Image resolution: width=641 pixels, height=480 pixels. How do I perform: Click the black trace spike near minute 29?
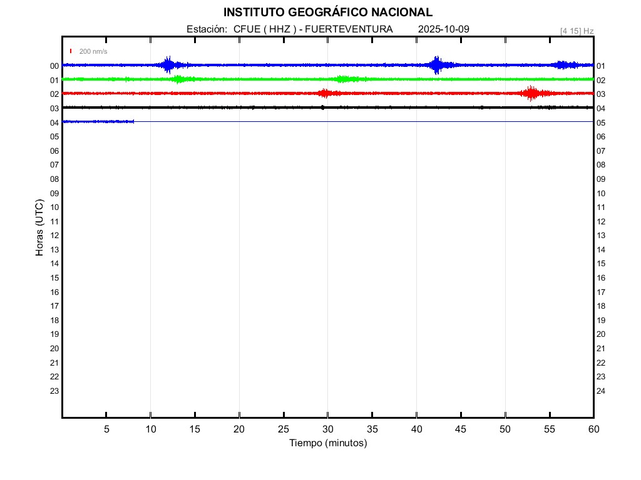pos(322,107)
